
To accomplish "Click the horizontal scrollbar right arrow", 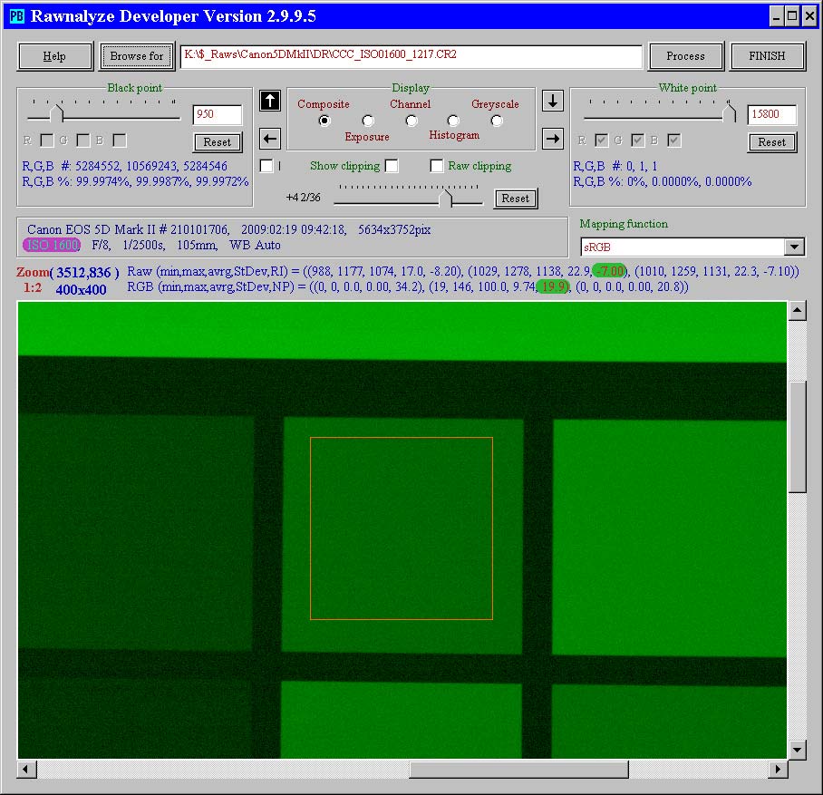I will [777, 769].
